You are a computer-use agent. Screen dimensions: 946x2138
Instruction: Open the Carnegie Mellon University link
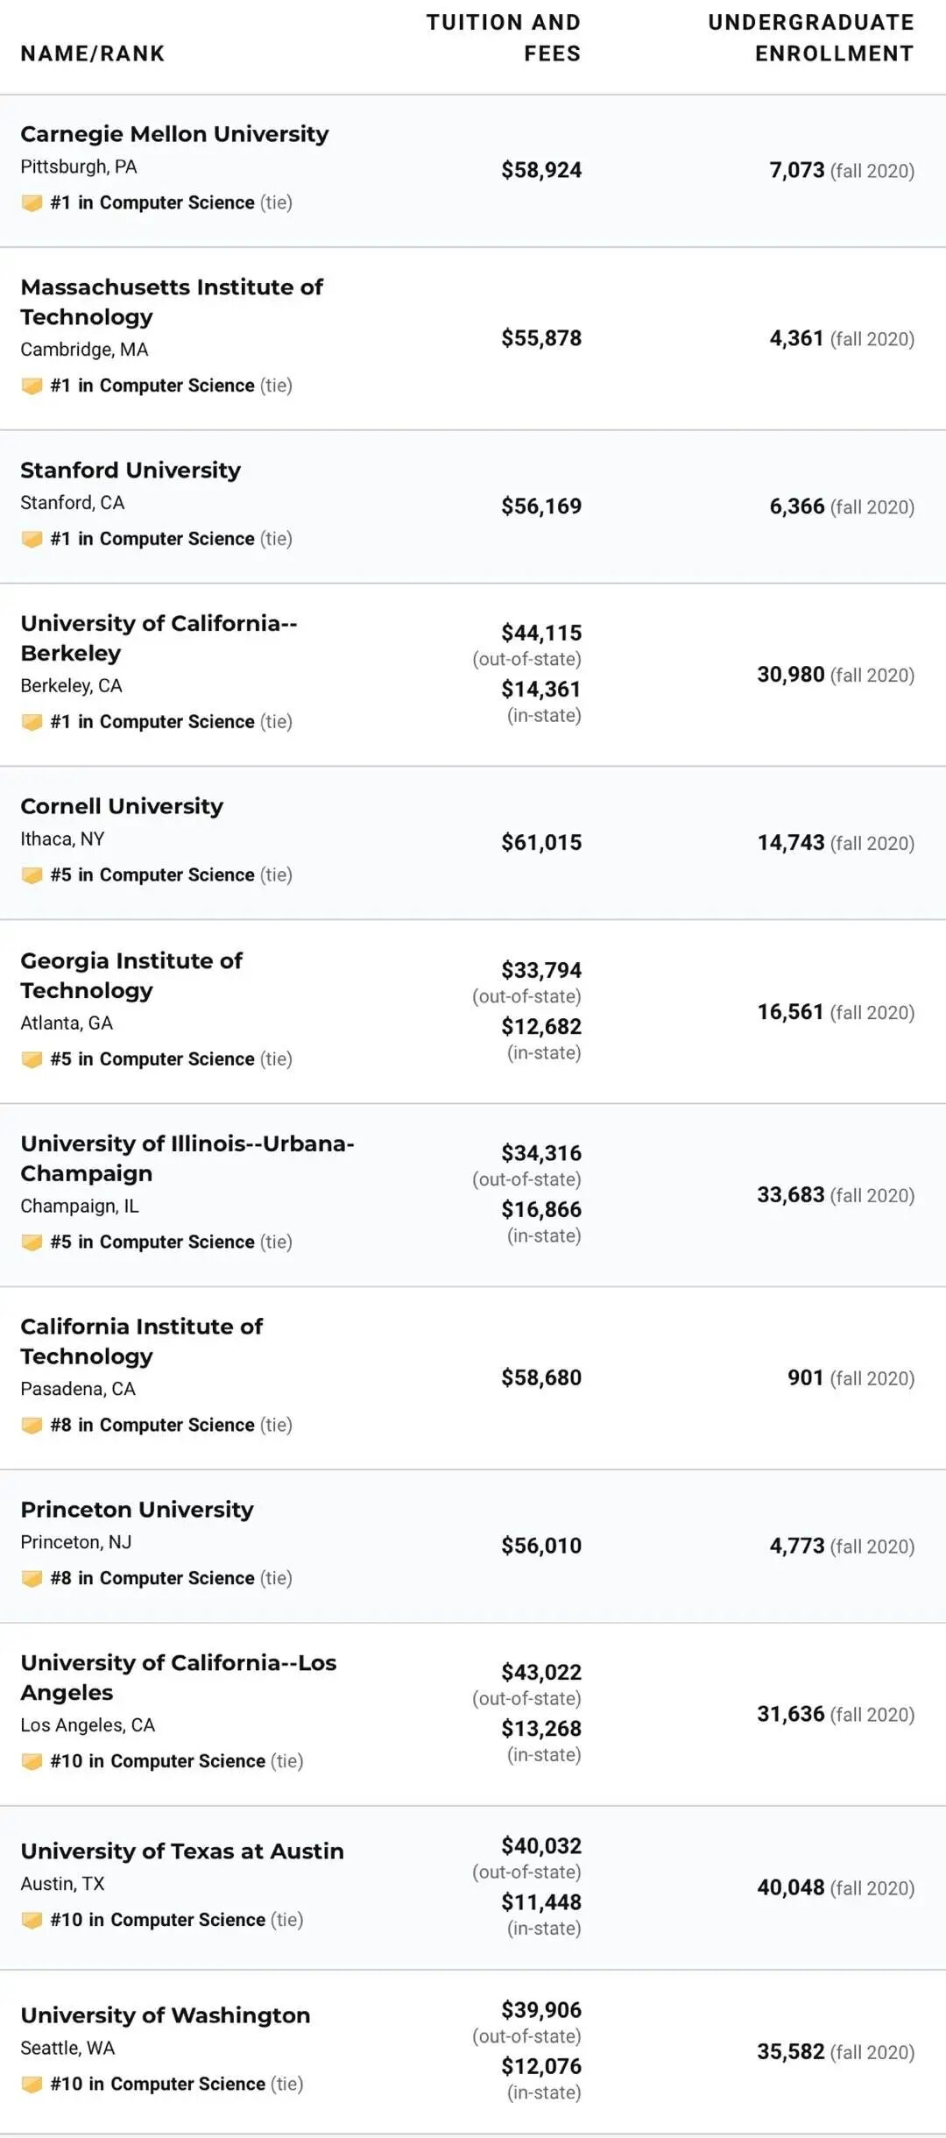pyautogui.click(x=174, y=134)
